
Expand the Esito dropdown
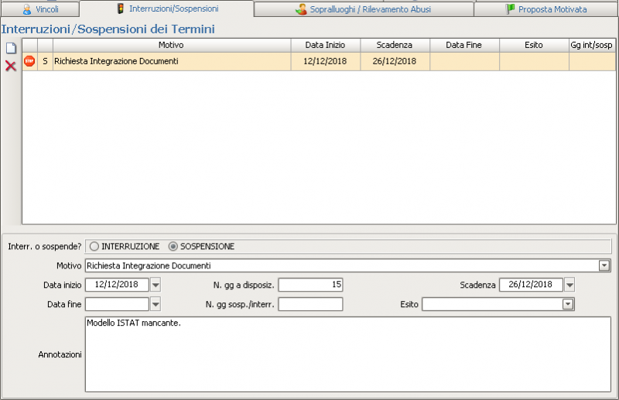[x=568, y=304]
